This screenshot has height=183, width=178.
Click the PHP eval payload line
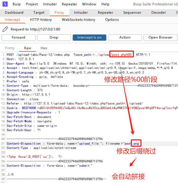click(34, 157)
